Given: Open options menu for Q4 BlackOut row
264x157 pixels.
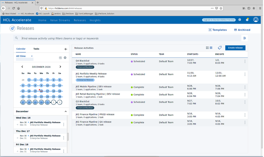Looking at the screenshot, I should [245, 61].
